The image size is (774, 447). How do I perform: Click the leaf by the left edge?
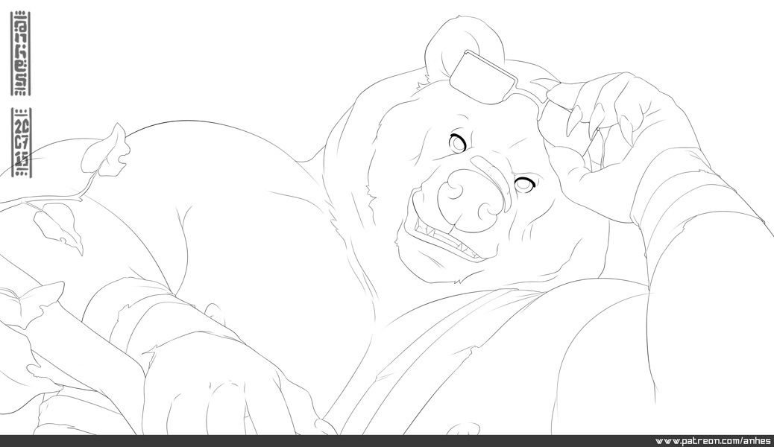click(x=32, y=305)
